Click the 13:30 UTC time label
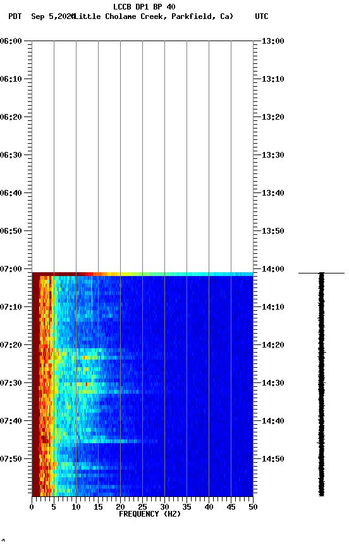Image resolution: width=349 pixels, height=547 pixels. pyautogui.click(x=273, y=155)
